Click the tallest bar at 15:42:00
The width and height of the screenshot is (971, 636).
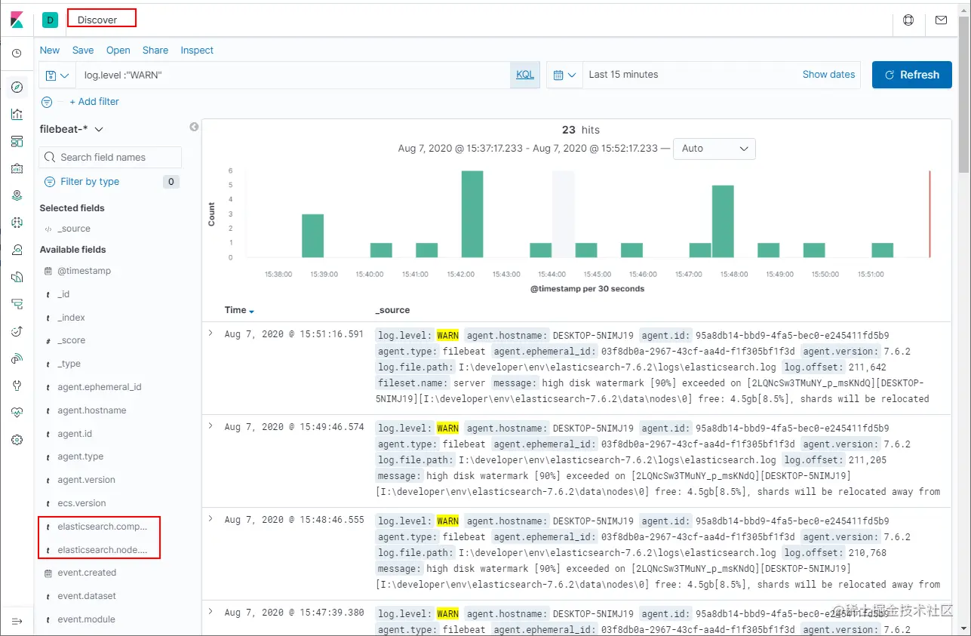click(472, 214)
